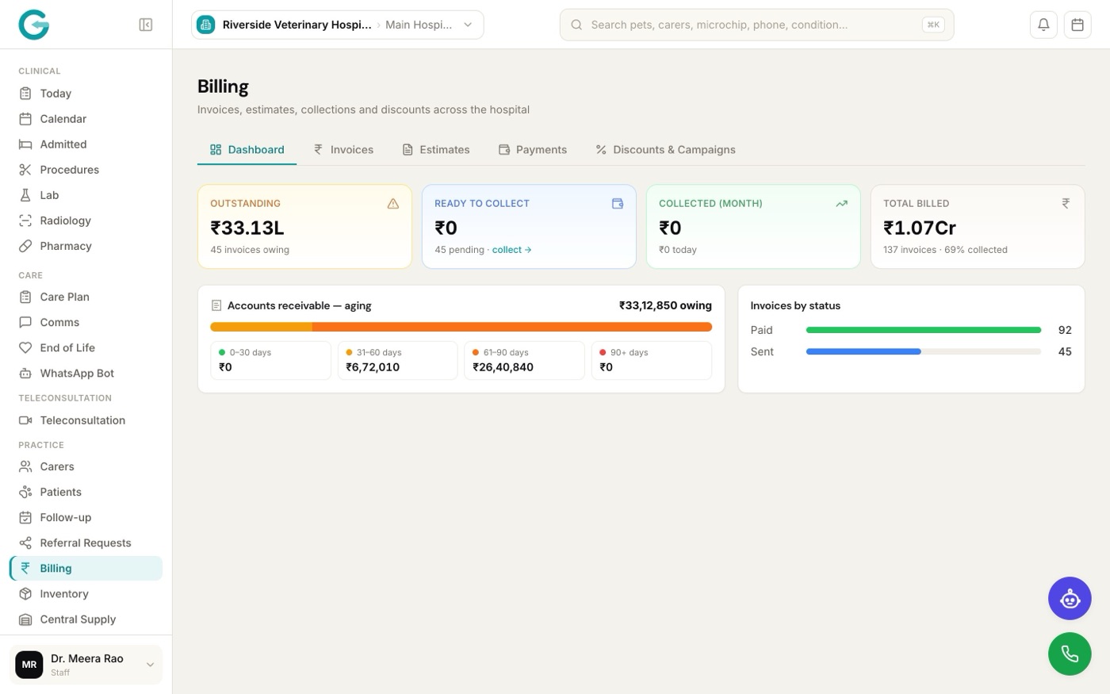
Task: Click the ₹1.07Cr total billed value
Action: pyautogui.click(x=920, y=228)
